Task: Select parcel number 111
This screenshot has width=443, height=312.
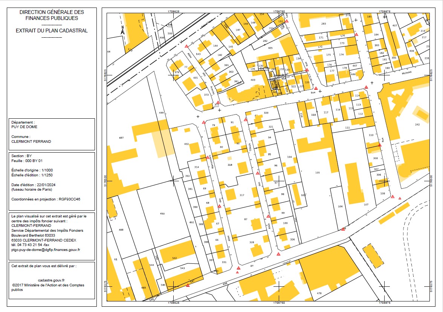Action: point(347,128)
